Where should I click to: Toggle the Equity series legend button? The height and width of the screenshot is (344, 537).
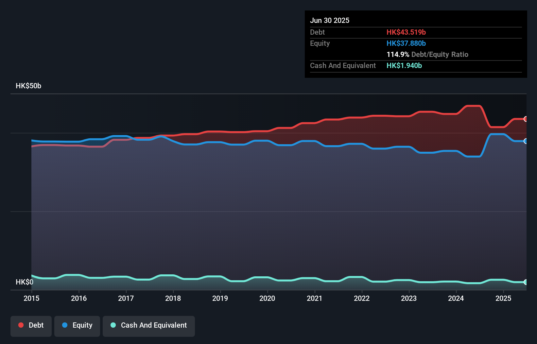[x=77, y=326]
